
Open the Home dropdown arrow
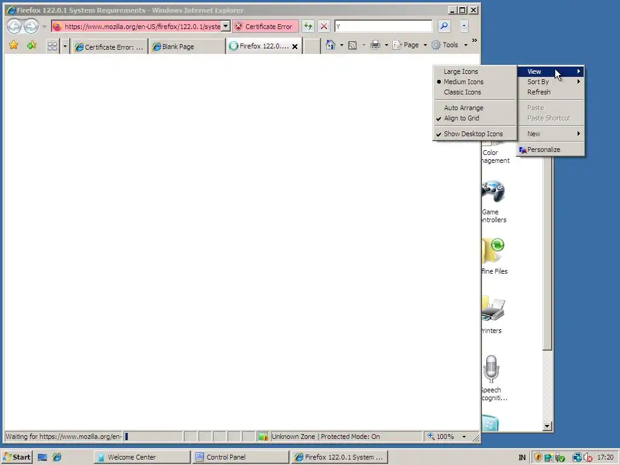341,45
